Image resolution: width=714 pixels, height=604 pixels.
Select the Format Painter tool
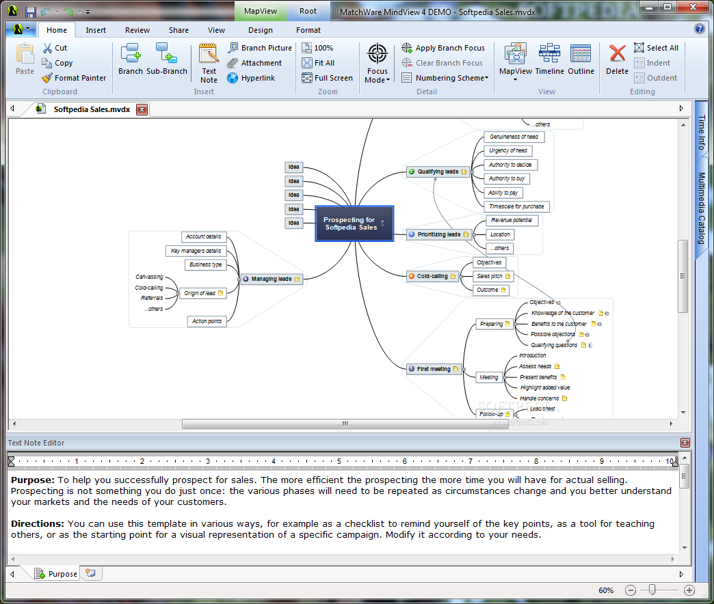coord(74,78)
